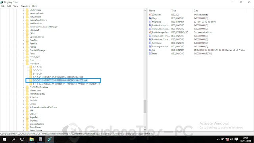Image resolution: width=254 pixels, height=143 pixels.
Task: Open the Edit menu
Action: point(9,6)
